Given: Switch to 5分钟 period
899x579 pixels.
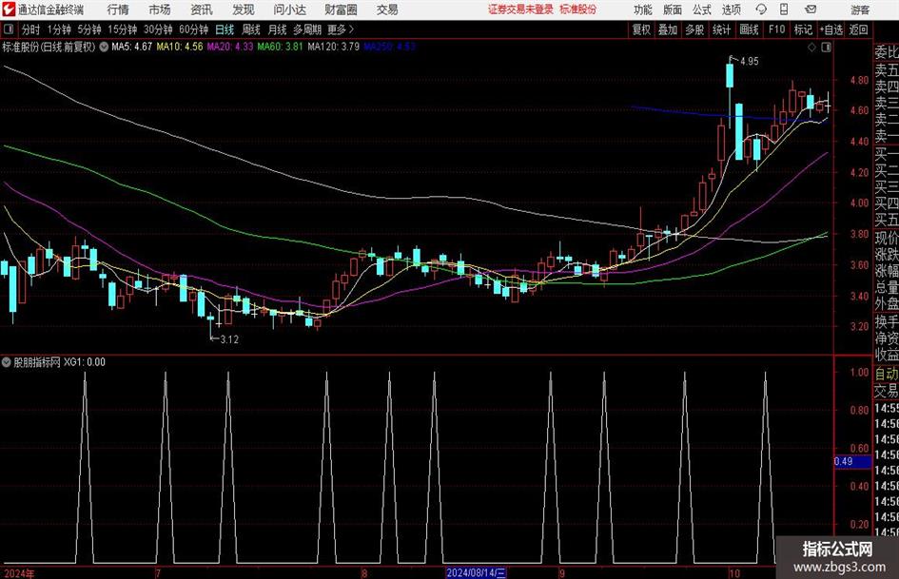Looking at the screenshot, I should point(89,29).
